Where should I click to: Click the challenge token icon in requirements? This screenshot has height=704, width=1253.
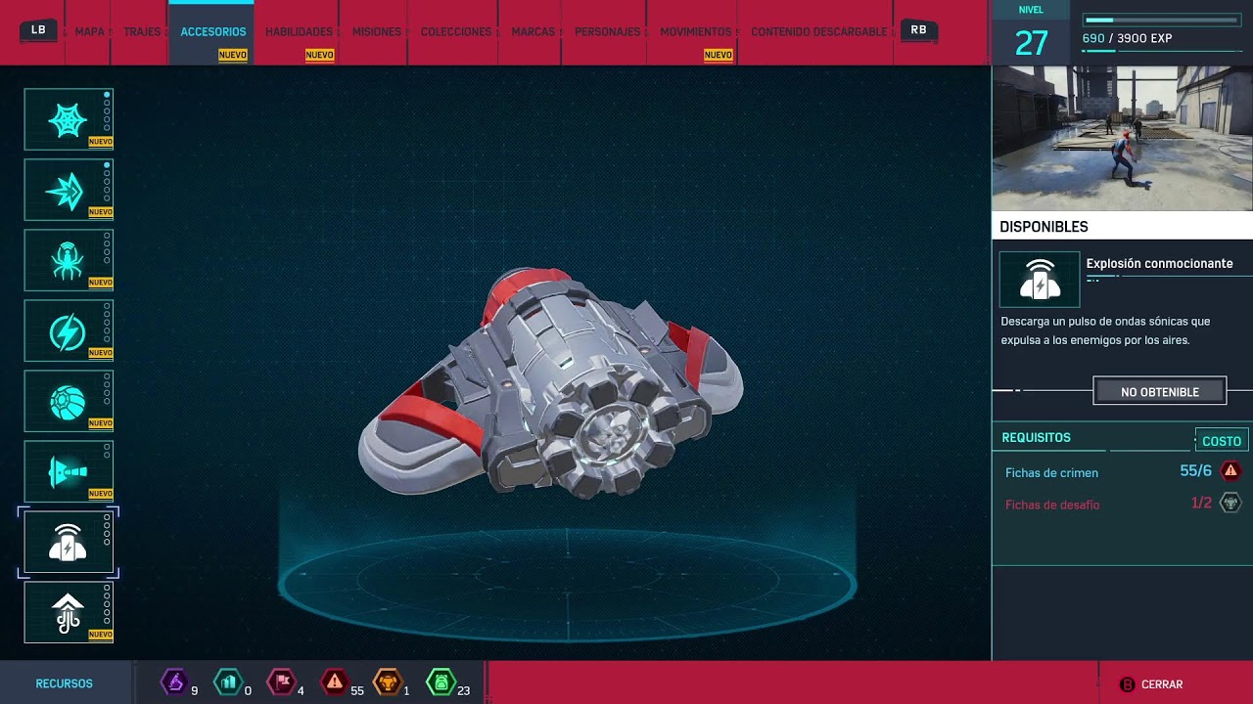(1231, 504)
